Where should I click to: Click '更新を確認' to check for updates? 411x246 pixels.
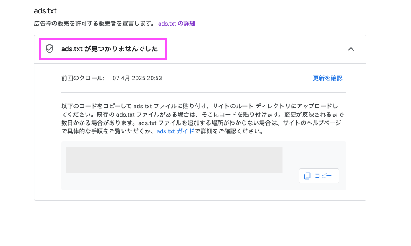[x=327, y=78]
